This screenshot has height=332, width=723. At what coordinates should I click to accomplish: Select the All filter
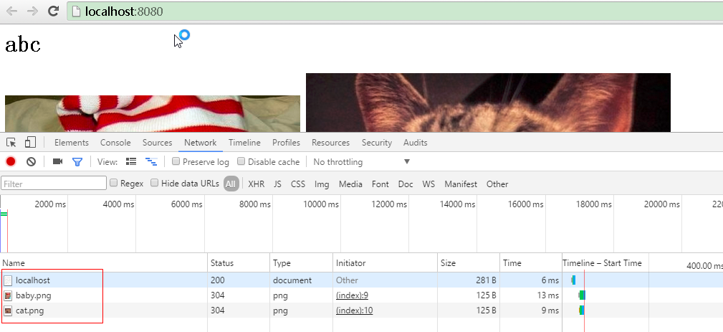click(231, 184)
